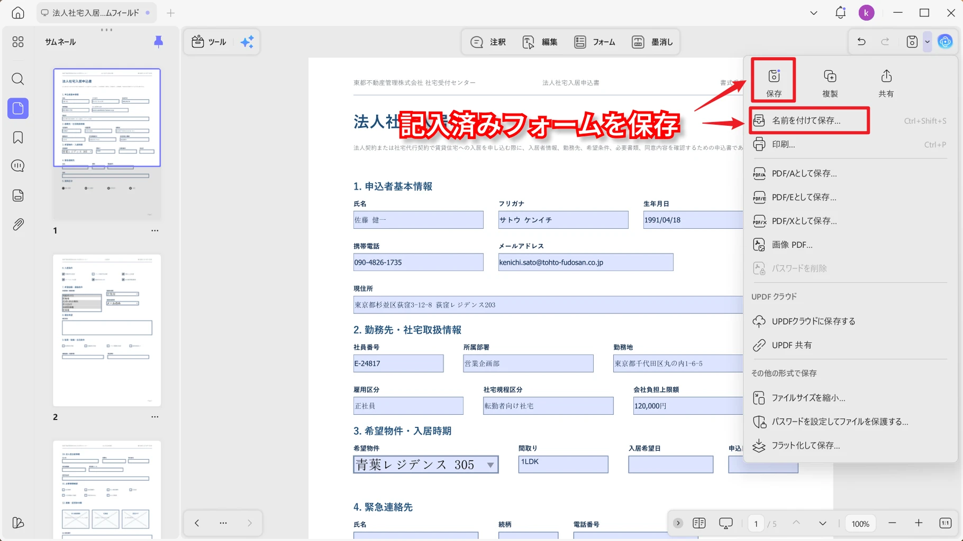
Task: Open page 3 thumbnail
Action: tap(107, 490)
